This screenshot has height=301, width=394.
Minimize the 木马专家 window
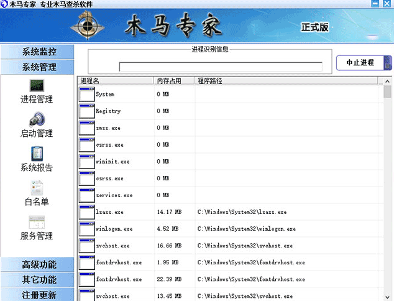tap(375, 4)
